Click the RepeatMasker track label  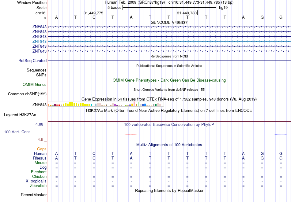[x=34, y=195]
